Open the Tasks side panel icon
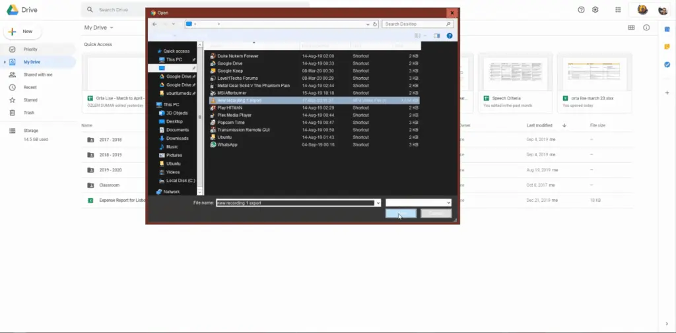Screen dimensions: 676x333 [x=667, y=65]
